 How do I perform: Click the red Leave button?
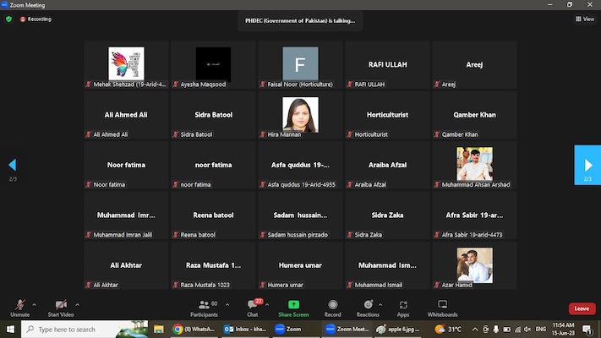tap(582, 308)
